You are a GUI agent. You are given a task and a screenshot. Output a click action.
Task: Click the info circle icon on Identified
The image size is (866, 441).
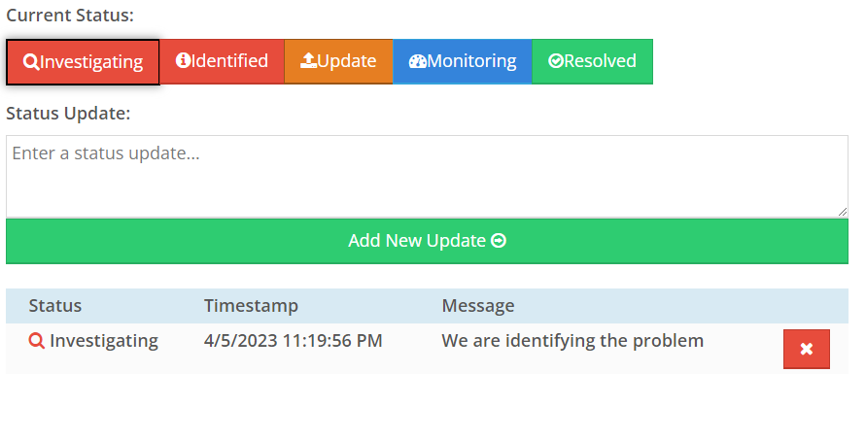[183, 60]
